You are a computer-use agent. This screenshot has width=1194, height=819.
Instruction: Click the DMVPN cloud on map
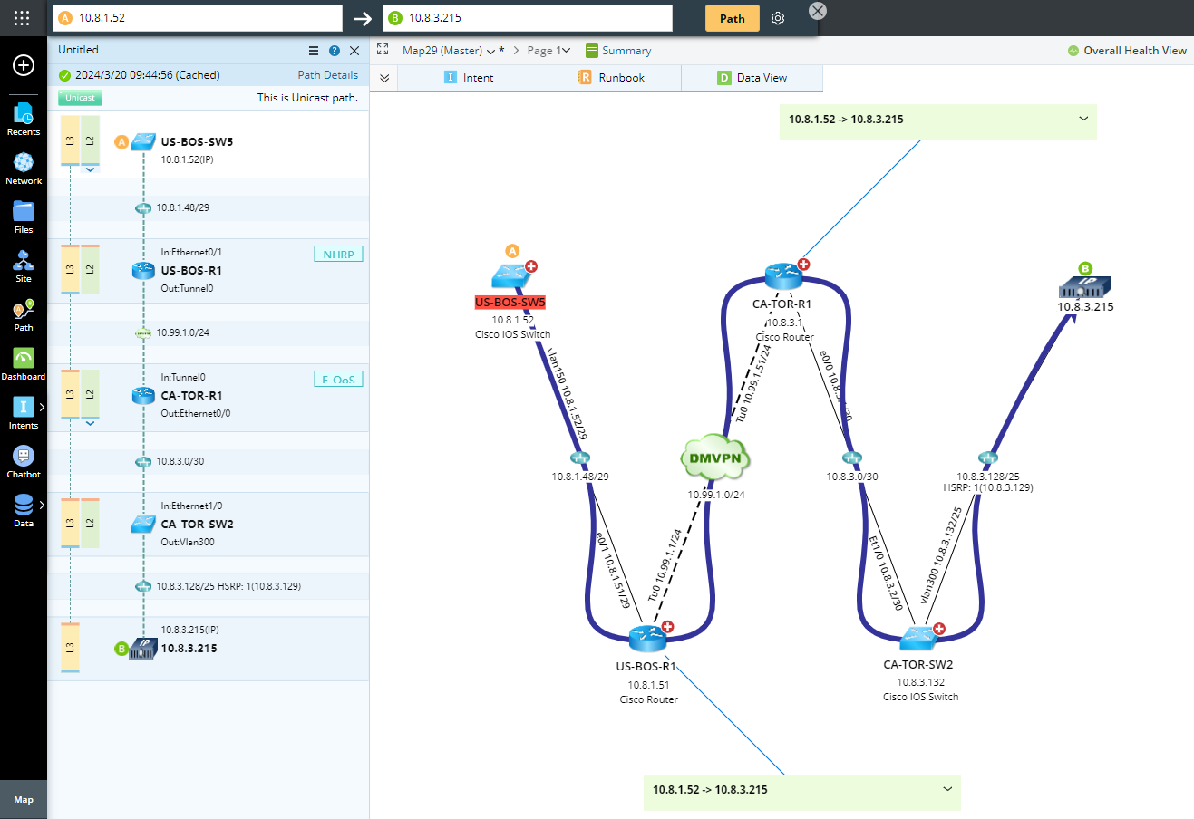715,458
